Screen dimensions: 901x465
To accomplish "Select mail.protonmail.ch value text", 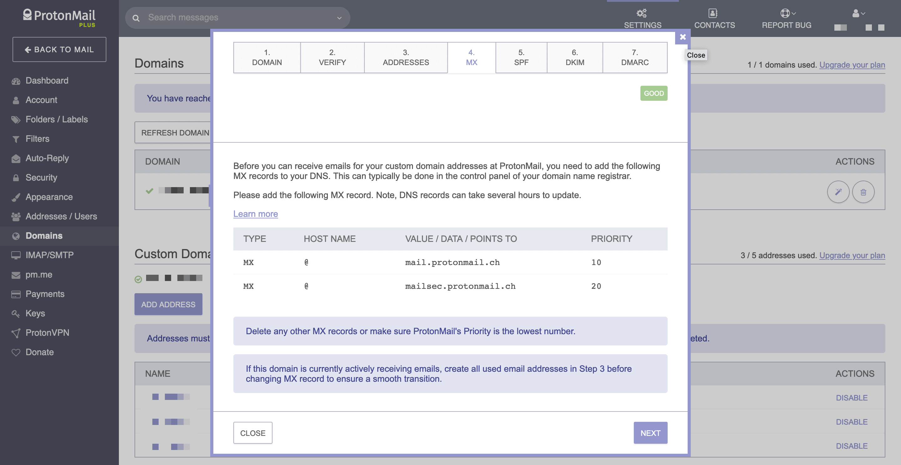I will coord(452,263).
